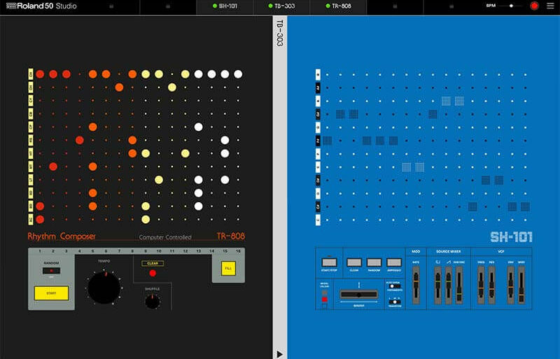
Task: Toggle the RANDOM switch on TR-808
Action: 51,271
